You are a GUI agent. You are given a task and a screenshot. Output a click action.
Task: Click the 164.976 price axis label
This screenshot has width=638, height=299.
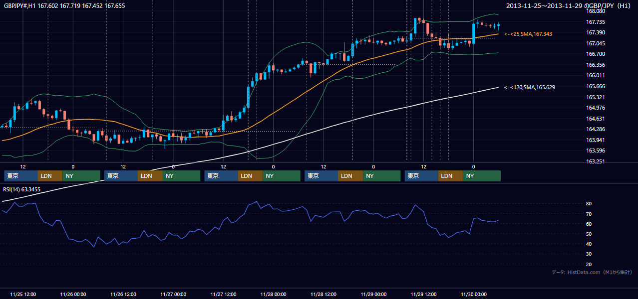click(595, 108)
